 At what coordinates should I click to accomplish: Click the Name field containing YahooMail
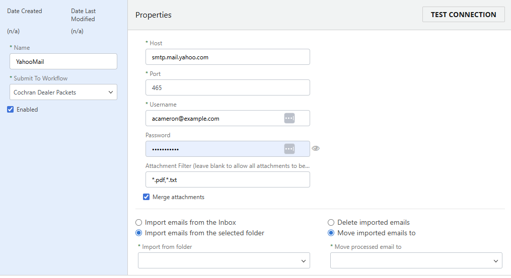[x=63, y=61]
